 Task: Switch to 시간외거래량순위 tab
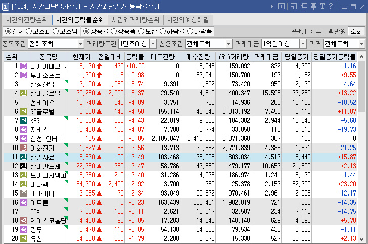pos(135,20)
